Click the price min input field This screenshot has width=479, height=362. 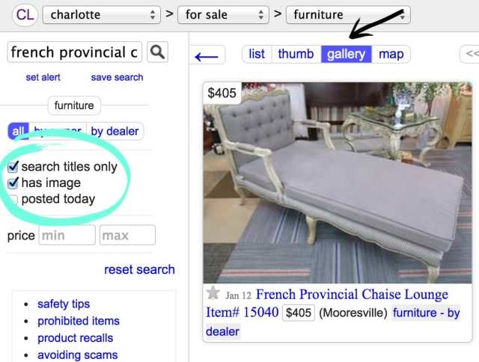67,235
